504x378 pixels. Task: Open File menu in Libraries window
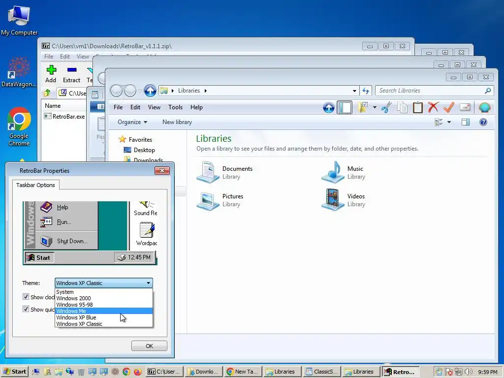coord(118,107)
